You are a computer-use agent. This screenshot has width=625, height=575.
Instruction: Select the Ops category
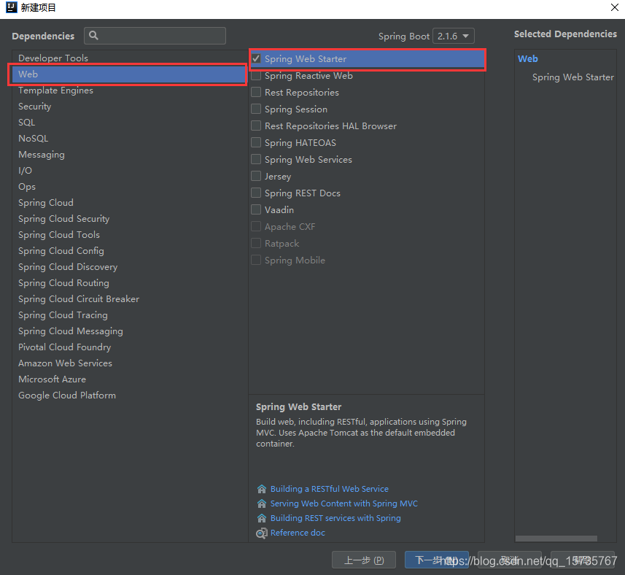pos(130,186)
